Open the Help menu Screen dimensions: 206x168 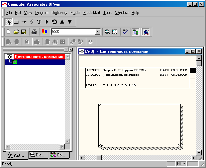point(135,13)
